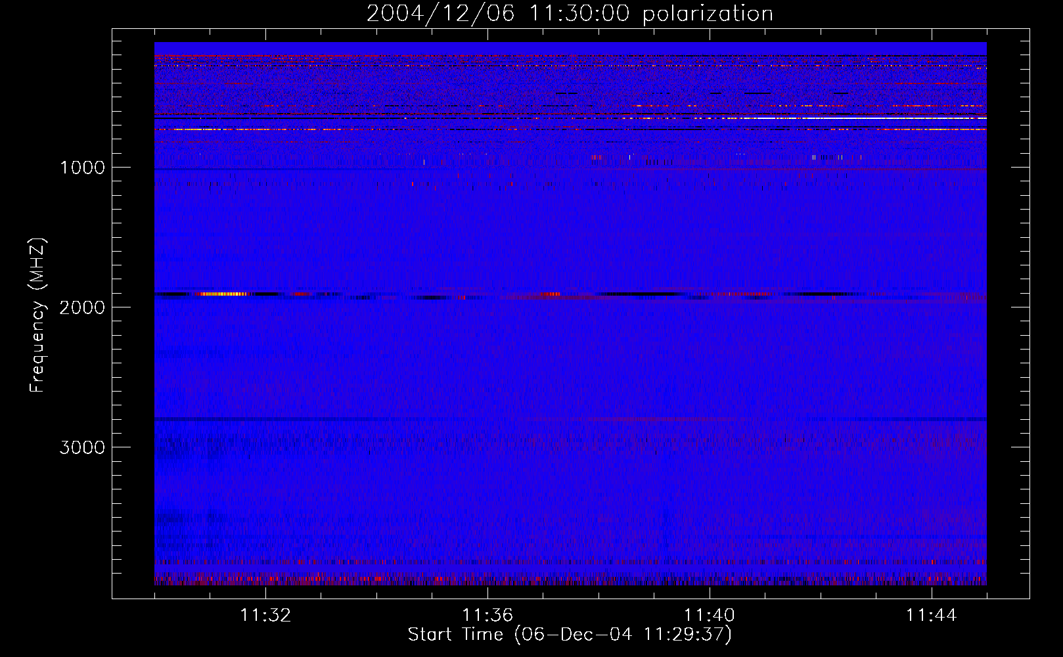Click the bright yellow-orange burst near 1900 MHz
This screenshot has width=1063, height=657.
coord(222,294)
